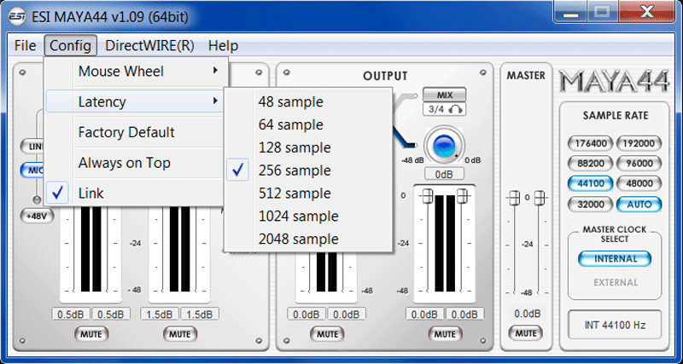
Task: Close the MAYA44 window
Action: (645, 12)
